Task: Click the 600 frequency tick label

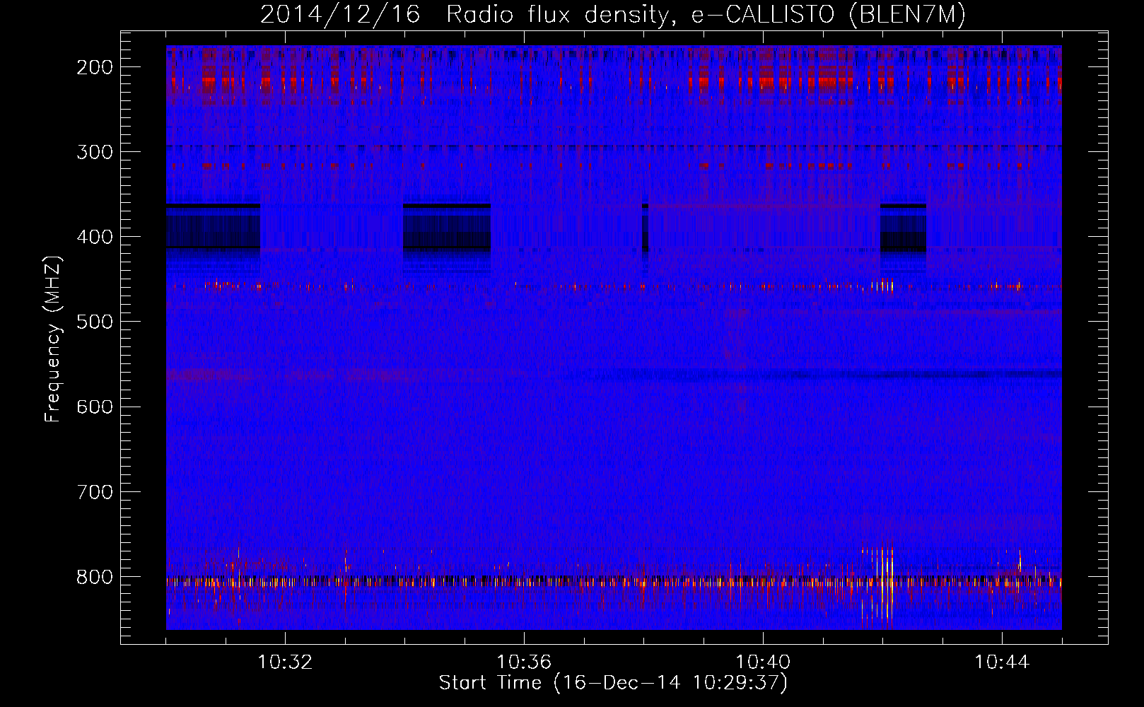Action: 94,407
